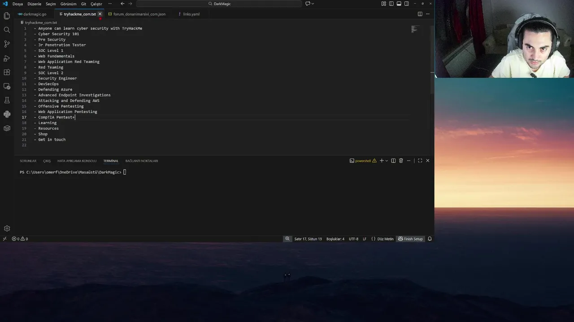Open the Source Control view

[x=7, y=44]
